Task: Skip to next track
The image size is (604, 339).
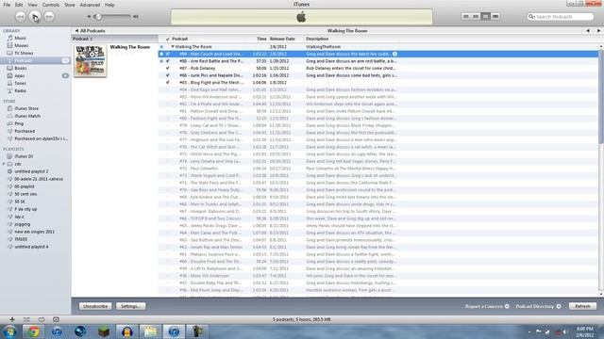Action: (x=49, y=17)
